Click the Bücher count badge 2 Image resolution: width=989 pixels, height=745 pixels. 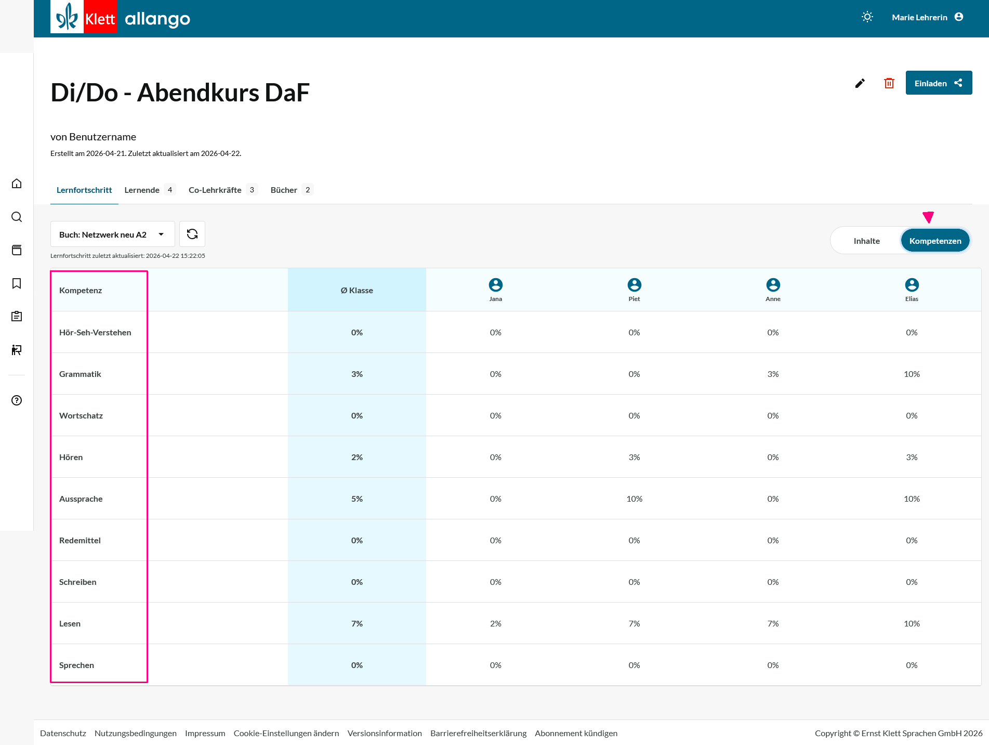(308, 190)
